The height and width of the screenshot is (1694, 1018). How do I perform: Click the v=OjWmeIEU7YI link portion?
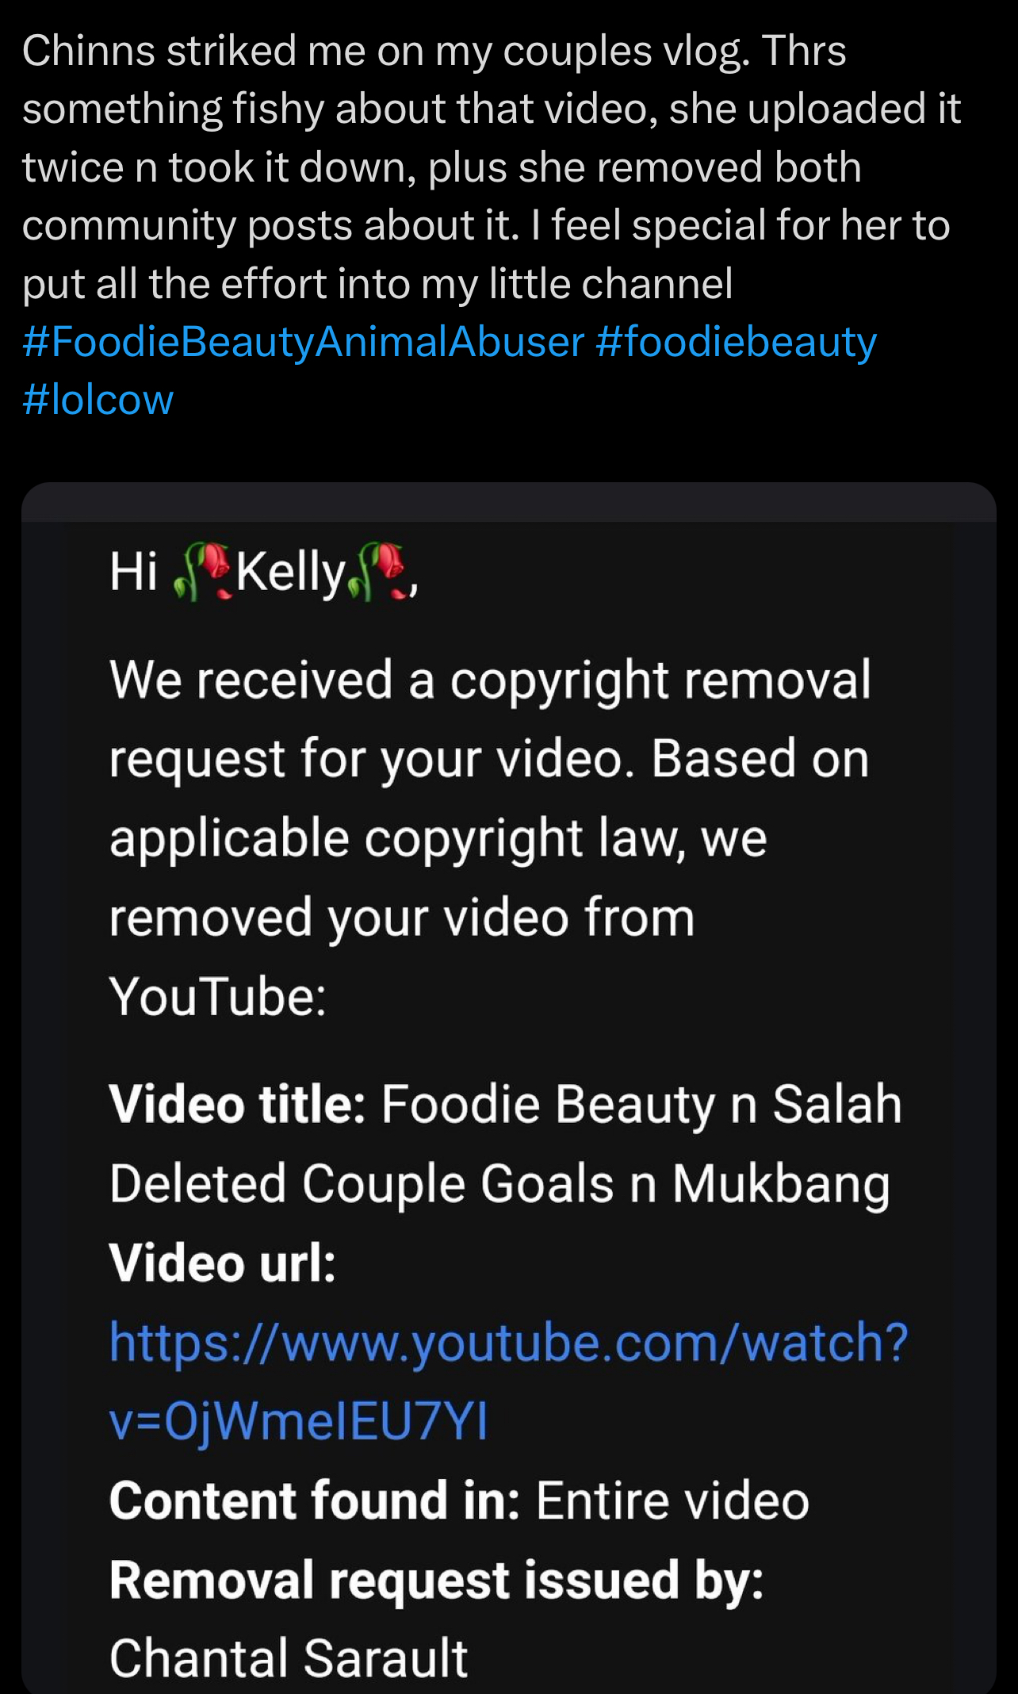(298, 1420)
